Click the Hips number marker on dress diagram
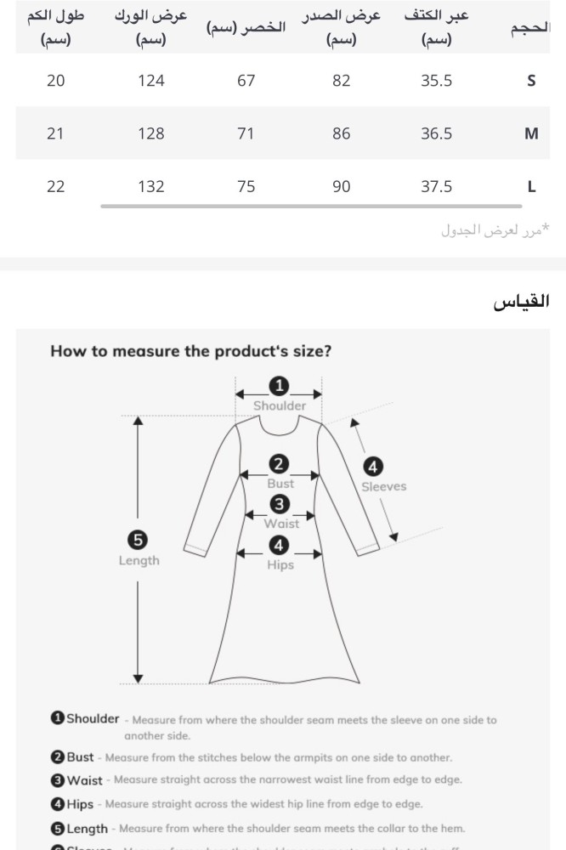Viewport: 566px width, 850px height. [279, 546]
